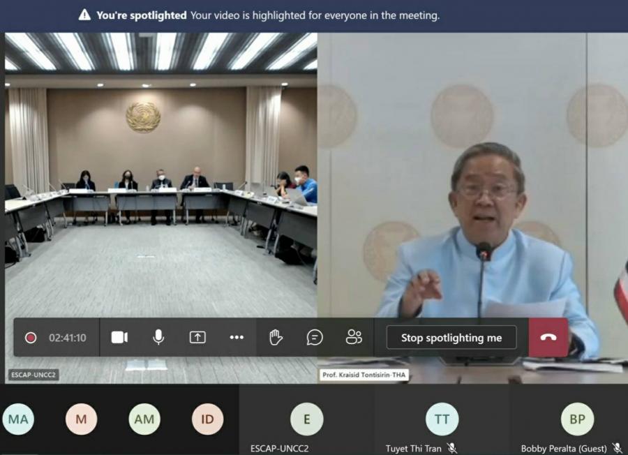Show the meeting chat conversation
Image resolution: width=628 pixels, height=455 pixels.
[x=315, y=338]
